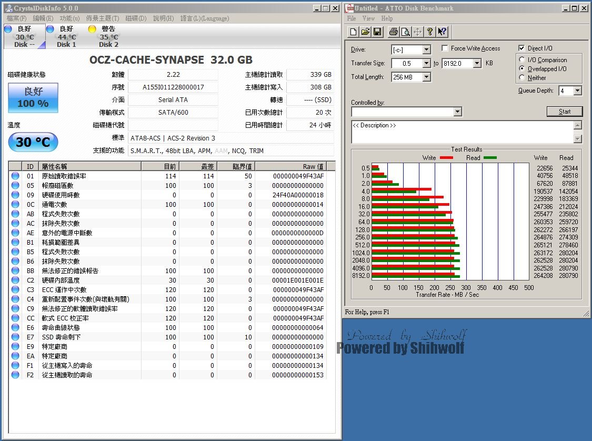The height and width of the screenshot is (441, 592).
Task: Click the Raw 值 column header
Action: tap(290, 166)
